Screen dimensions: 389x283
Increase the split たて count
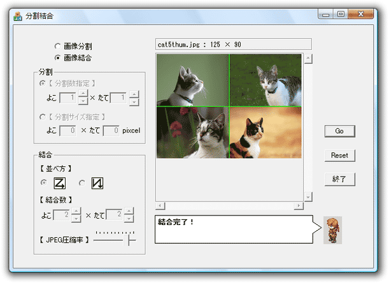(134, 94)
